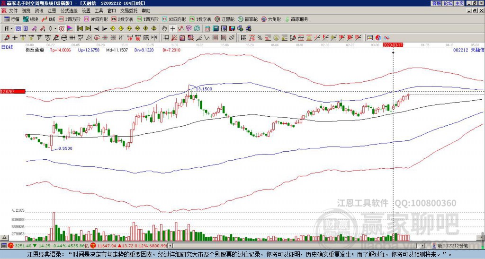Launch the 江恩轮 Gann wheel
Screen dimensions: 485x259
coord(225,19)
